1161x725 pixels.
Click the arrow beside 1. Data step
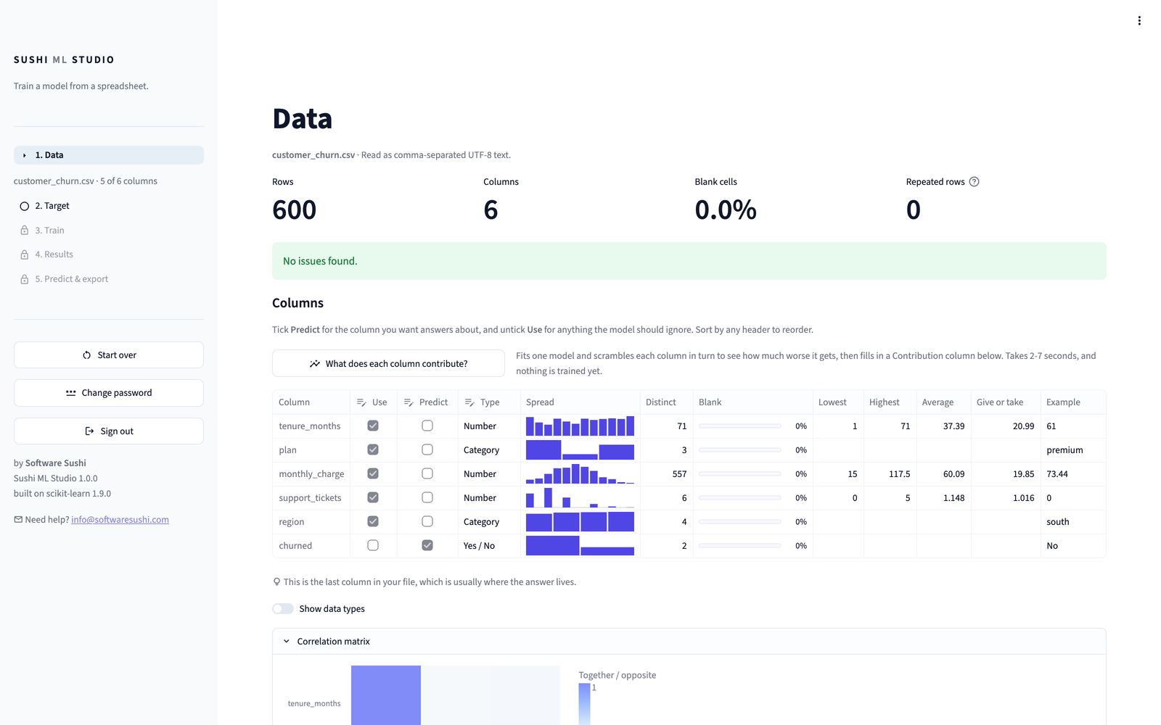(x=25, y=155)
